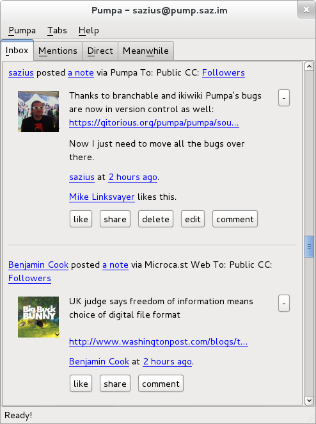Click the Big Buck Bunny avatar

(x=38, y=317)
